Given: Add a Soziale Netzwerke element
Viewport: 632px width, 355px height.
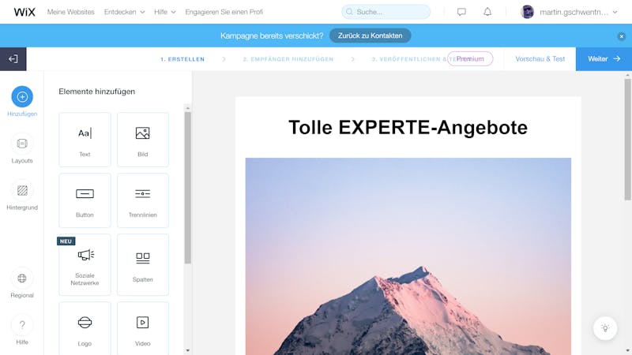Looking at the screenshot, I should point(85,264).
